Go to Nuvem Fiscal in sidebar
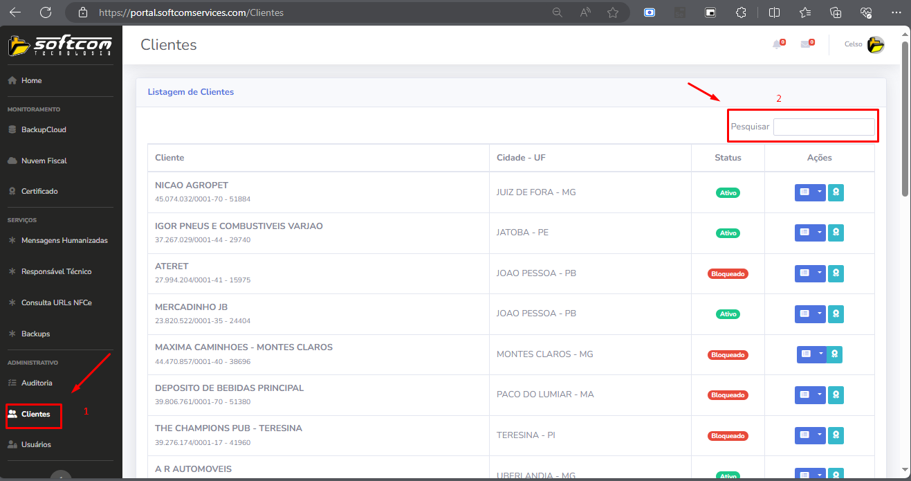This screenshot has width=911, height=481. pos(44,161)
